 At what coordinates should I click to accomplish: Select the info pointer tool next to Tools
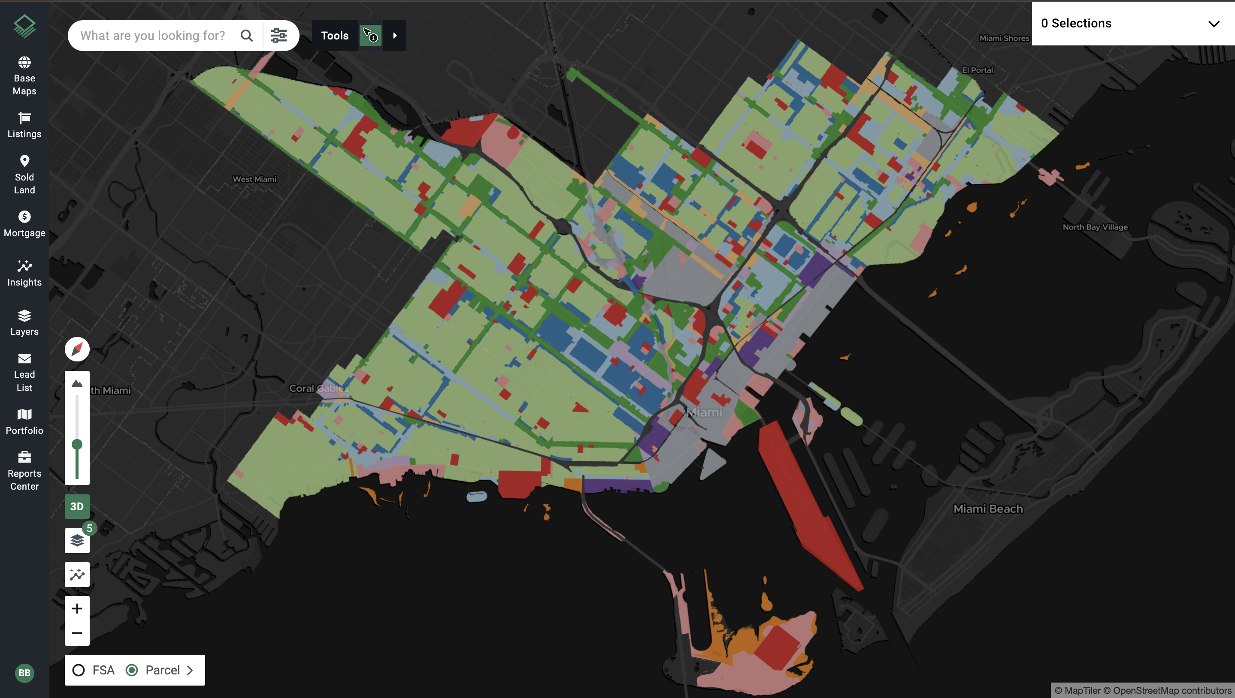tap(370, 35)
